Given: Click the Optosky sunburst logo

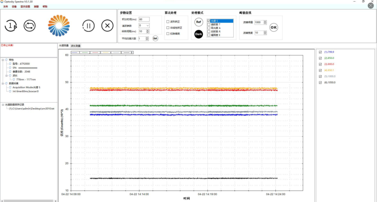Looking at the screenshot, I should pos(59,26).
